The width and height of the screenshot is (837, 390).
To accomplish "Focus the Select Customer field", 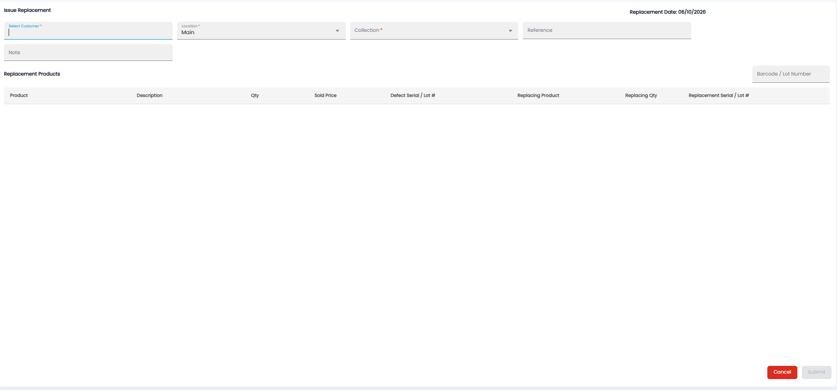I will (x=88, y=30).
